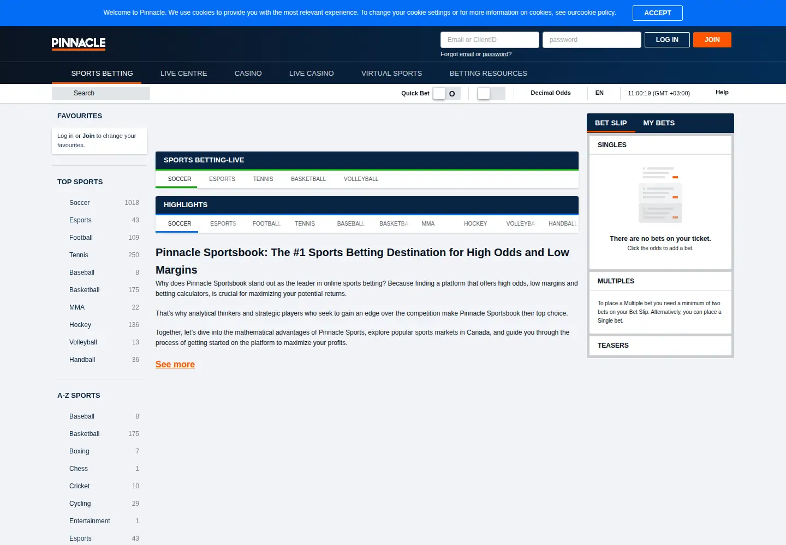Focus the Email or ClientID field

point(490,40)
